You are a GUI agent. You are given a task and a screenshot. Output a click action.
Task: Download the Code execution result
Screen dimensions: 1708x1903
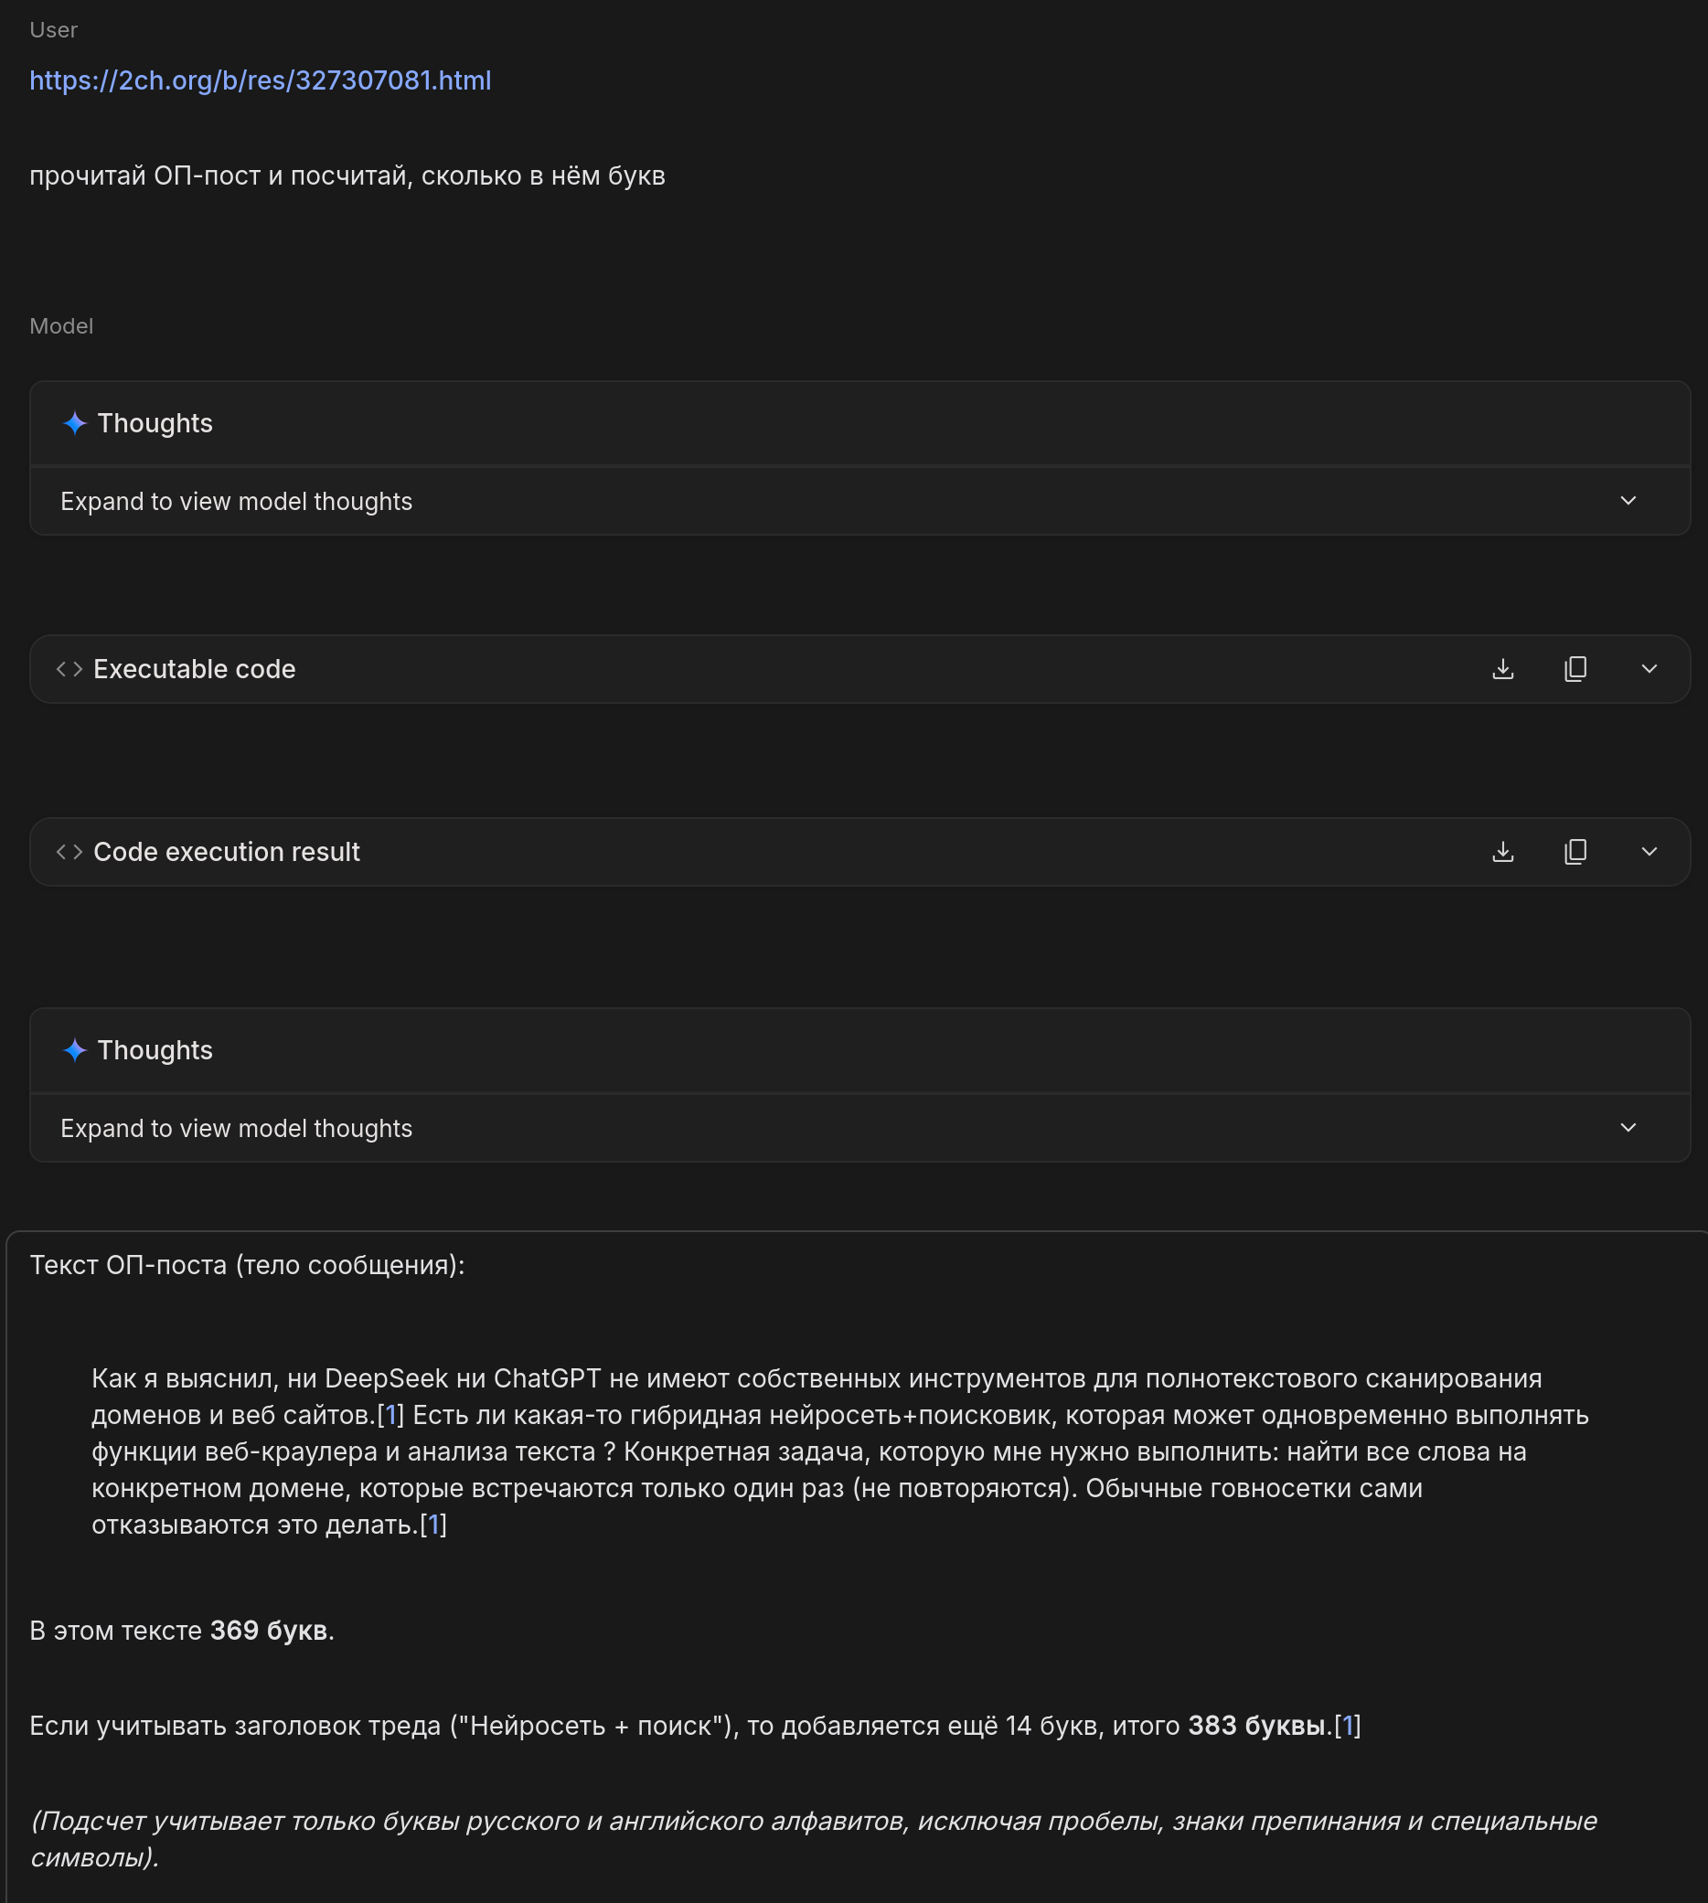(1502, 852)
